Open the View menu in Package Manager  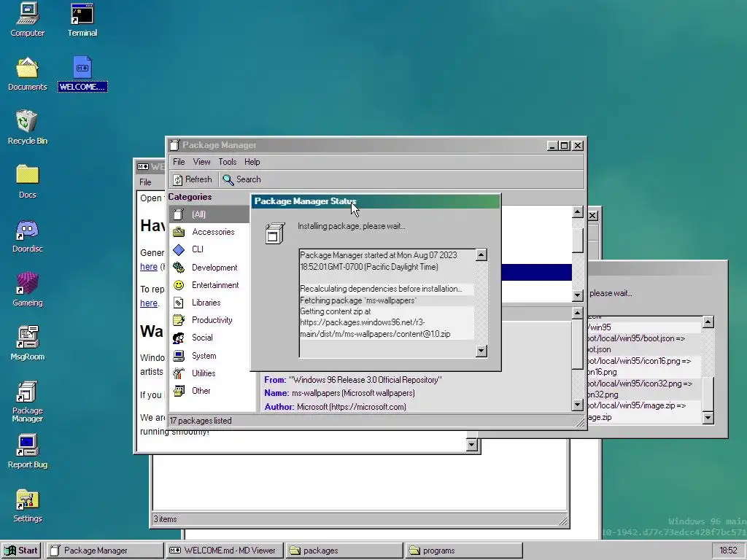(201, 162)
